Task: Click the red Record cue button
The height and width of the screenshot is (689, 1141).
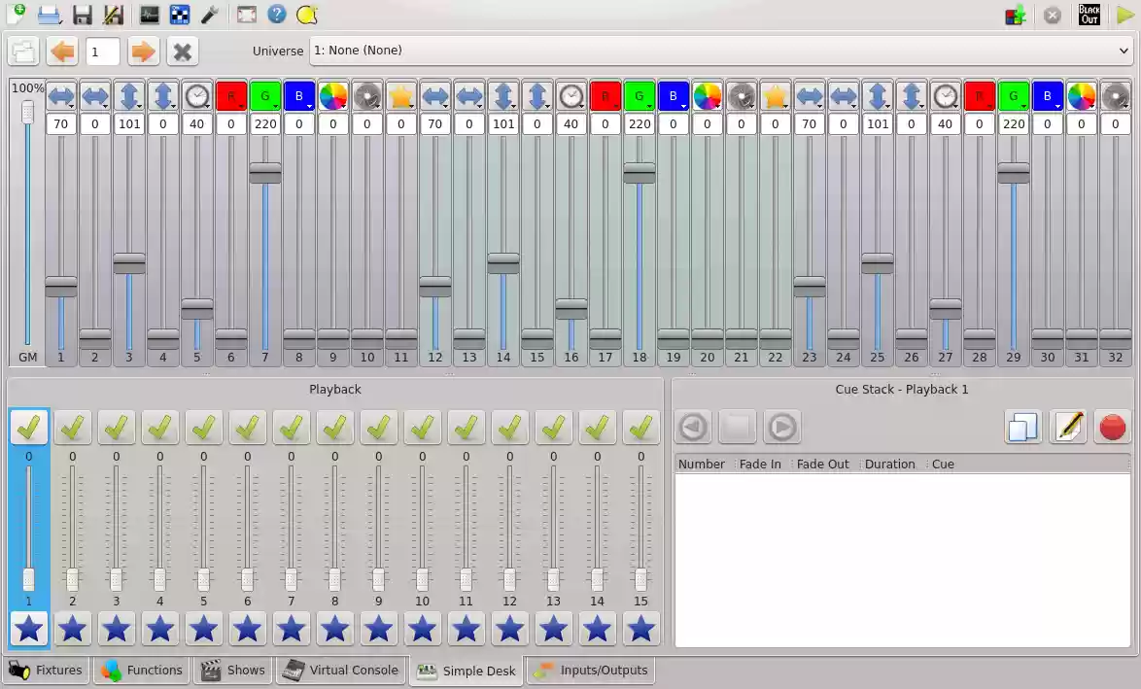Action: tap(1113, 427)
